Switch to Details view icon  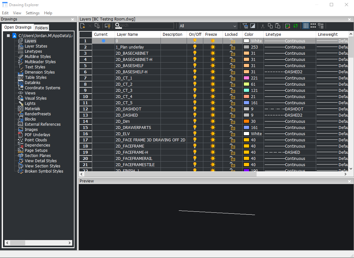click(x=306, y=26)
